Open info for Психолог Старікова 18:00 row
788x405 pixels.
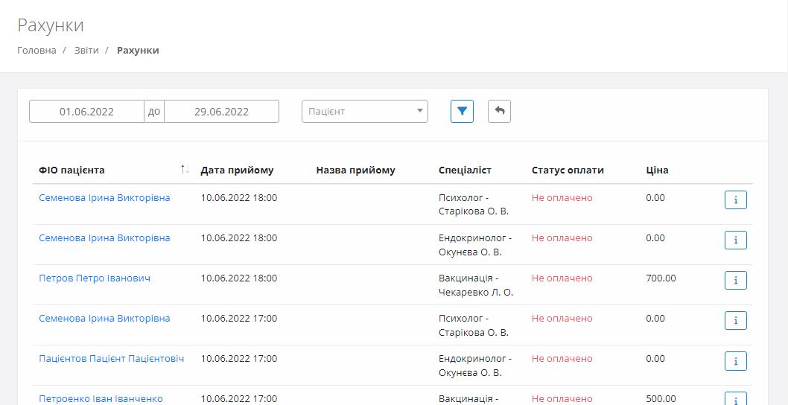[735, 200]
